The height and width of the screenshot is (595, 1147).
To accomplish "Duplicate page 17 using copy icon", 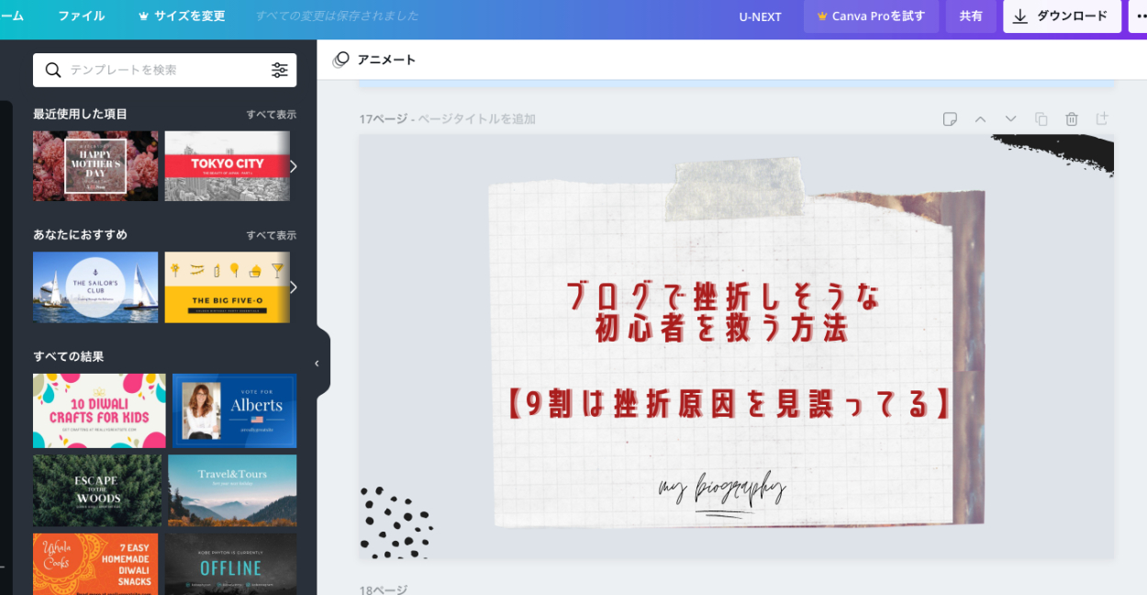I will coord(1041,119).
